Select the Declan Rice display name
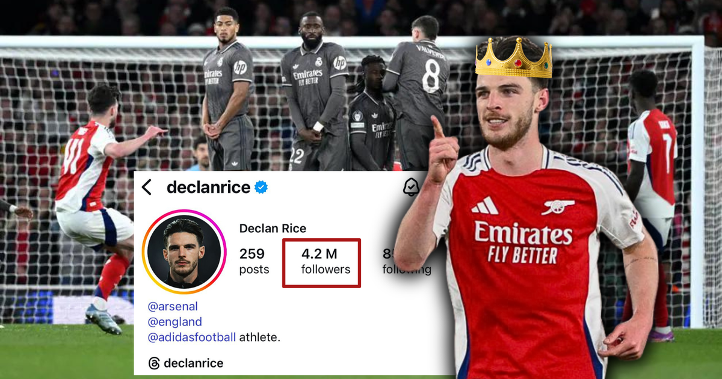This screenshot has width=722, height=379. click(273, 228)
